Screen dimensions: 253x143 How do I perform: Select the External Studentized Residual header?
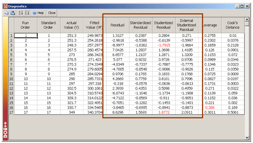pos(187,25)
